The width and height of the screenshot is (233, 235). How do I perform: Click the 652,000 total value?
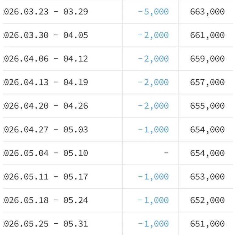click(x=207, y=201)
